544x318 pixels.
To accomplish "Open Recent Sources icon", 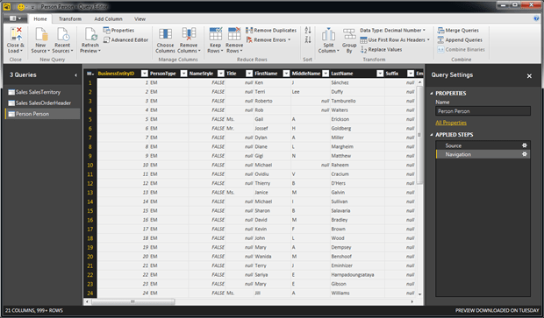I will [x=63, y=35].
